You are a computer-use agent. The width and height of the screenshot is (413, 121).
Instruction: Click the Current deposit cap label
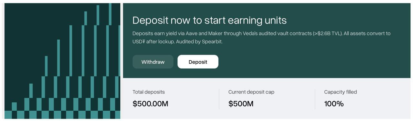tap(251, 92)
